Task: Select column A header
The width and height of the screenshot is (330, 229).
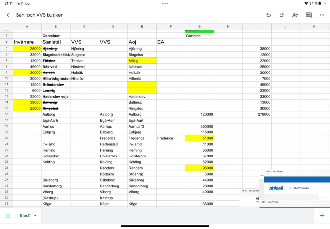Action: click(27, 26)
